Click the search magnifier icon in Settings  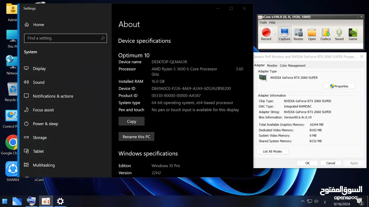103,38
